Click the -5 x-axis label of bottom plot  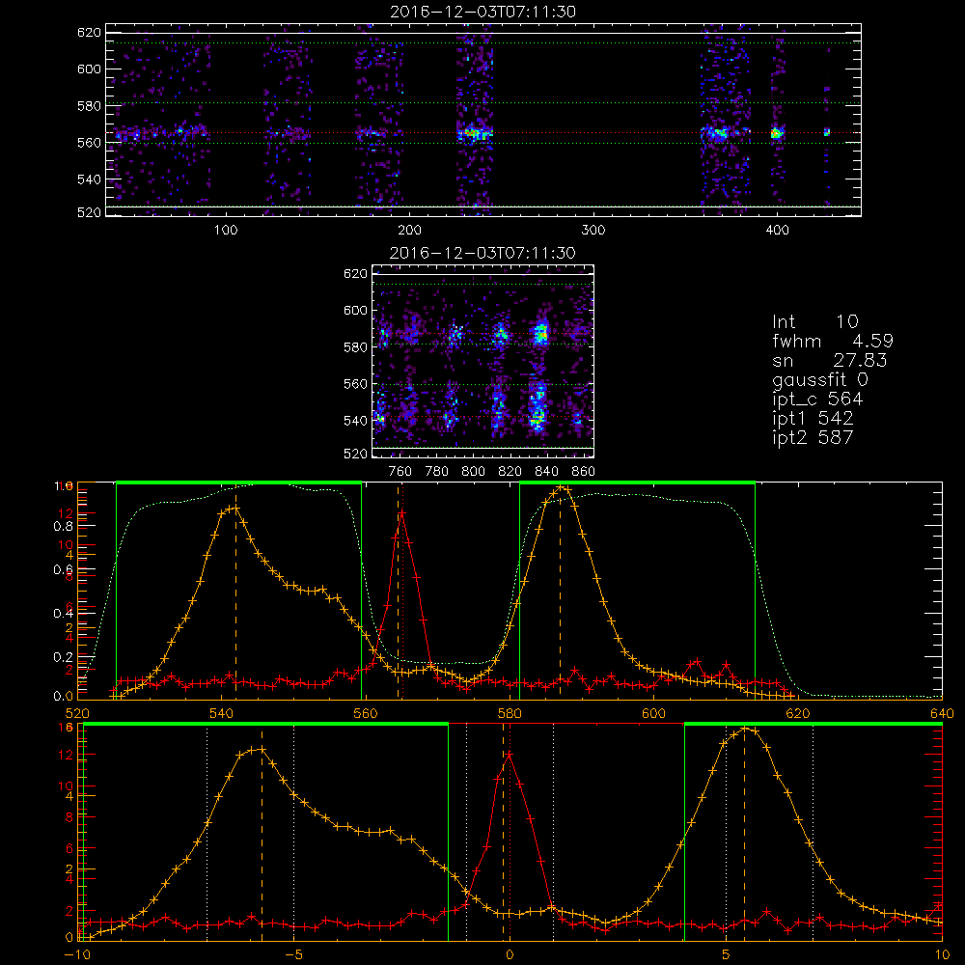293,955
